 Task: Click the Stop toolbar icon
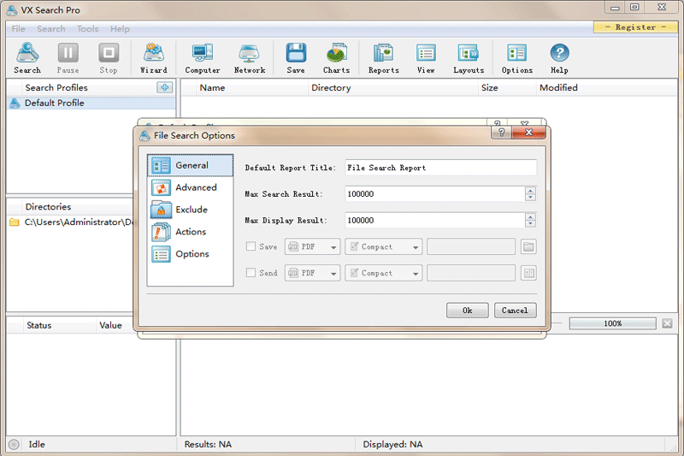[x=109, y=58]
